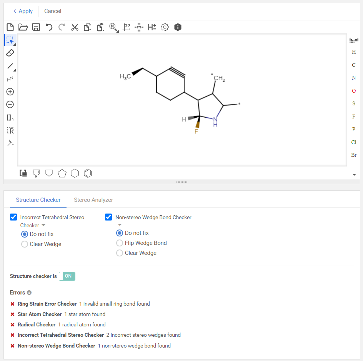The width and height of the screenshot is (363, 361).
Task: Select the increase charge plus tool
Action: (10, 92)
